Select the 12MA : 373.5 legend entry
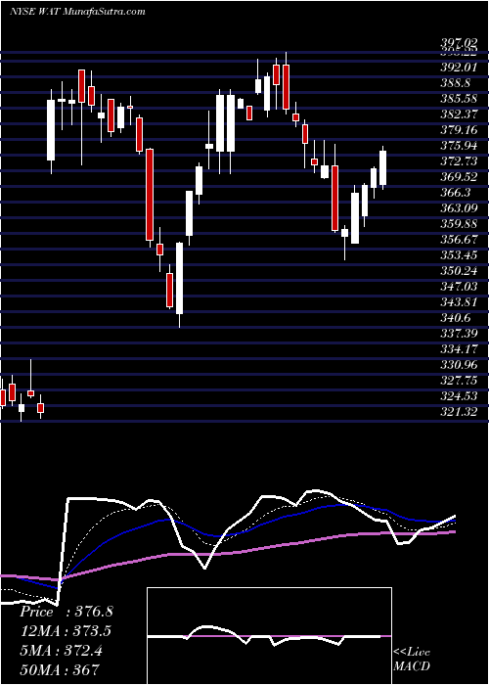This screenshot has height=685, width=489. [x=65, y=631]
